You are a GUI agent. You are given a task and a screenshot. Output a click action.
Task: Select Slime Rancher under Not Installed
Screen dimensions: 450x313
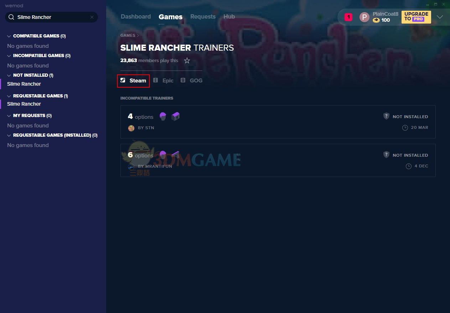(24, 84)
